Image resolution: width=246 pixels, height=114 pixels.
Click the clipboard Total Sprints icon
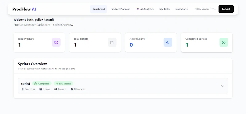pyautogui.click(x=112, y=42)
